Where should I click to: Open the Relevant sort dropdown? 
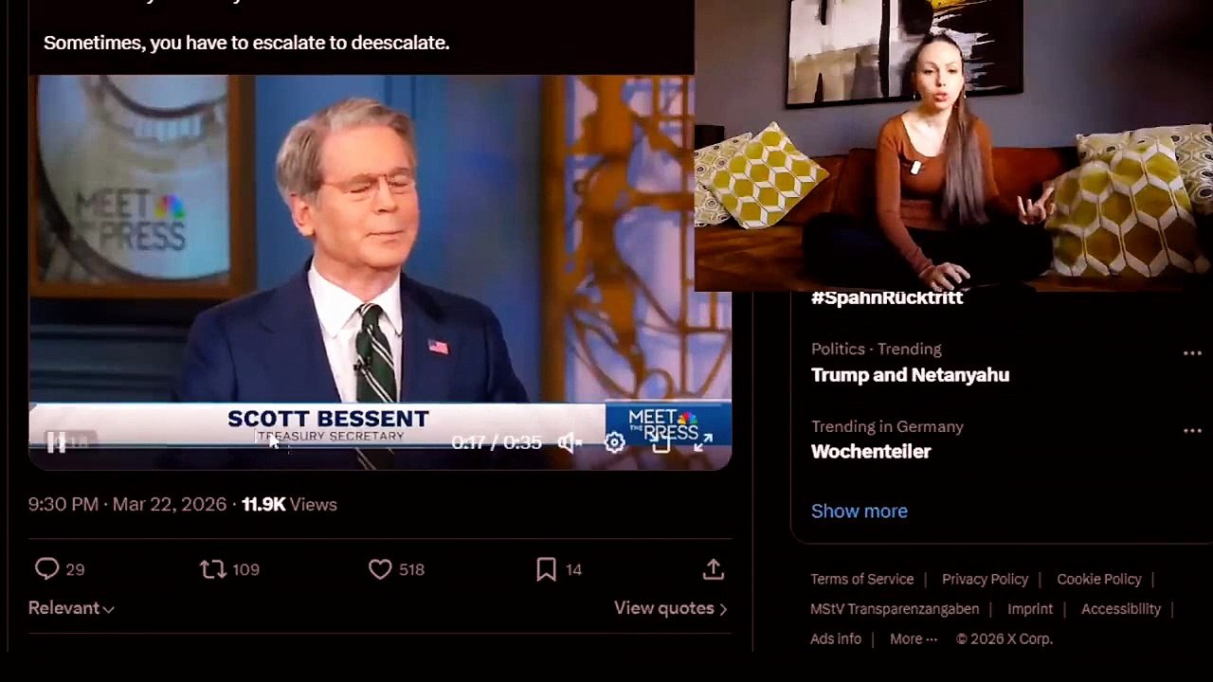(71, 608)
